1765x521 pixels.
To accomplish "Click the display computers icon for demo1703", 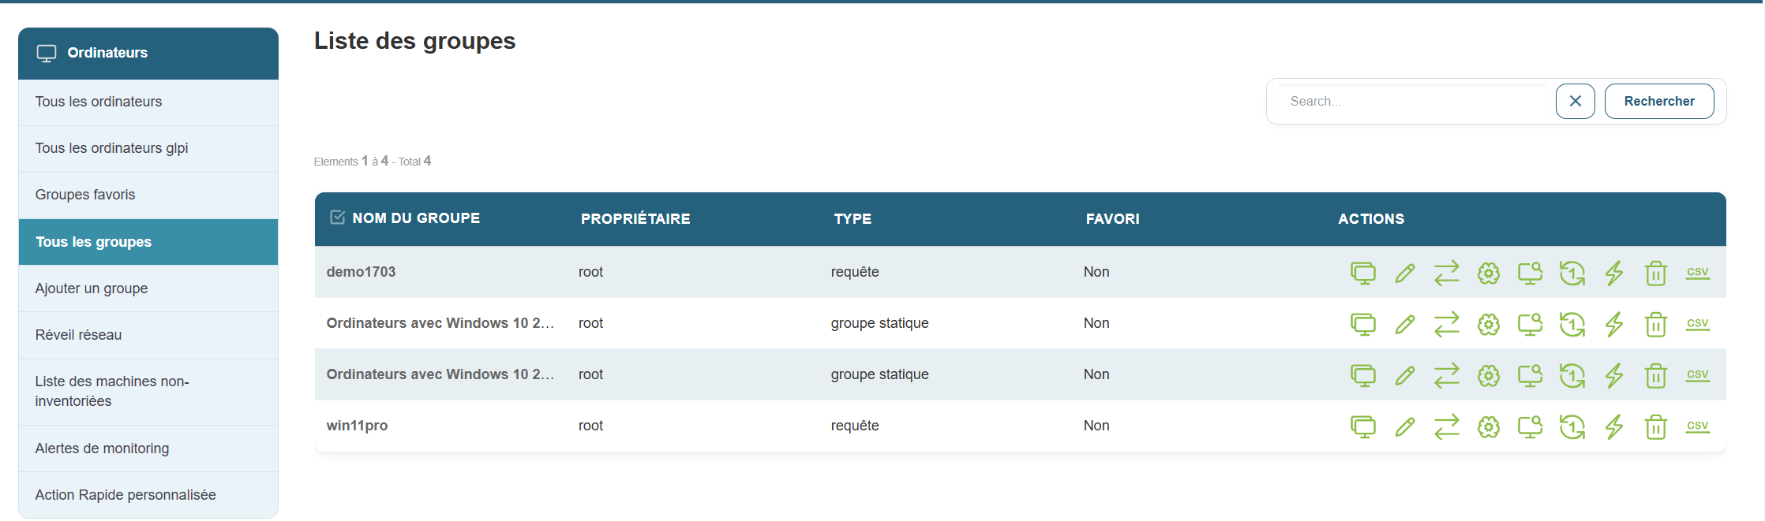I will pyautogui.click(x=1362, y=273).
